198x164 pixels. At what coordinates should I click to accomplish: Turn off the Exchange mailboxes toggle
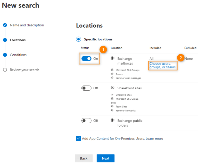[86, 59]
